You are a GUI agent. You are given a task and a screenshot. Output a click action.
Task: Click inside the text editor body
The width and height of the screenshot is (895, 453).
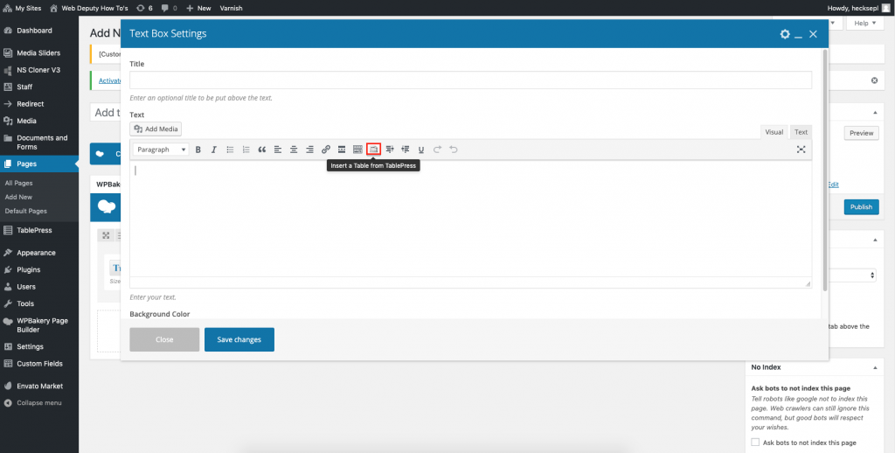coord(470,219)
